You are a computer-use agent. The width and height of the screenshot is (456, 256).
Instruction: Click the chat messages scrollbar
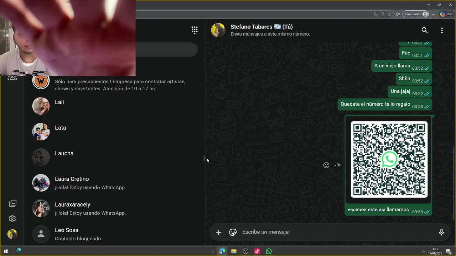click(454, 183)
